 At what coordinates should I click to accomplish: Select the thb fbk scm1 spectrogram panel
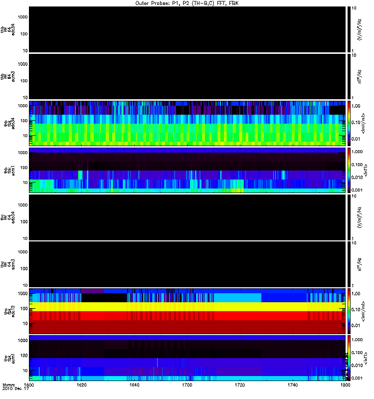[x=187, y=170]
